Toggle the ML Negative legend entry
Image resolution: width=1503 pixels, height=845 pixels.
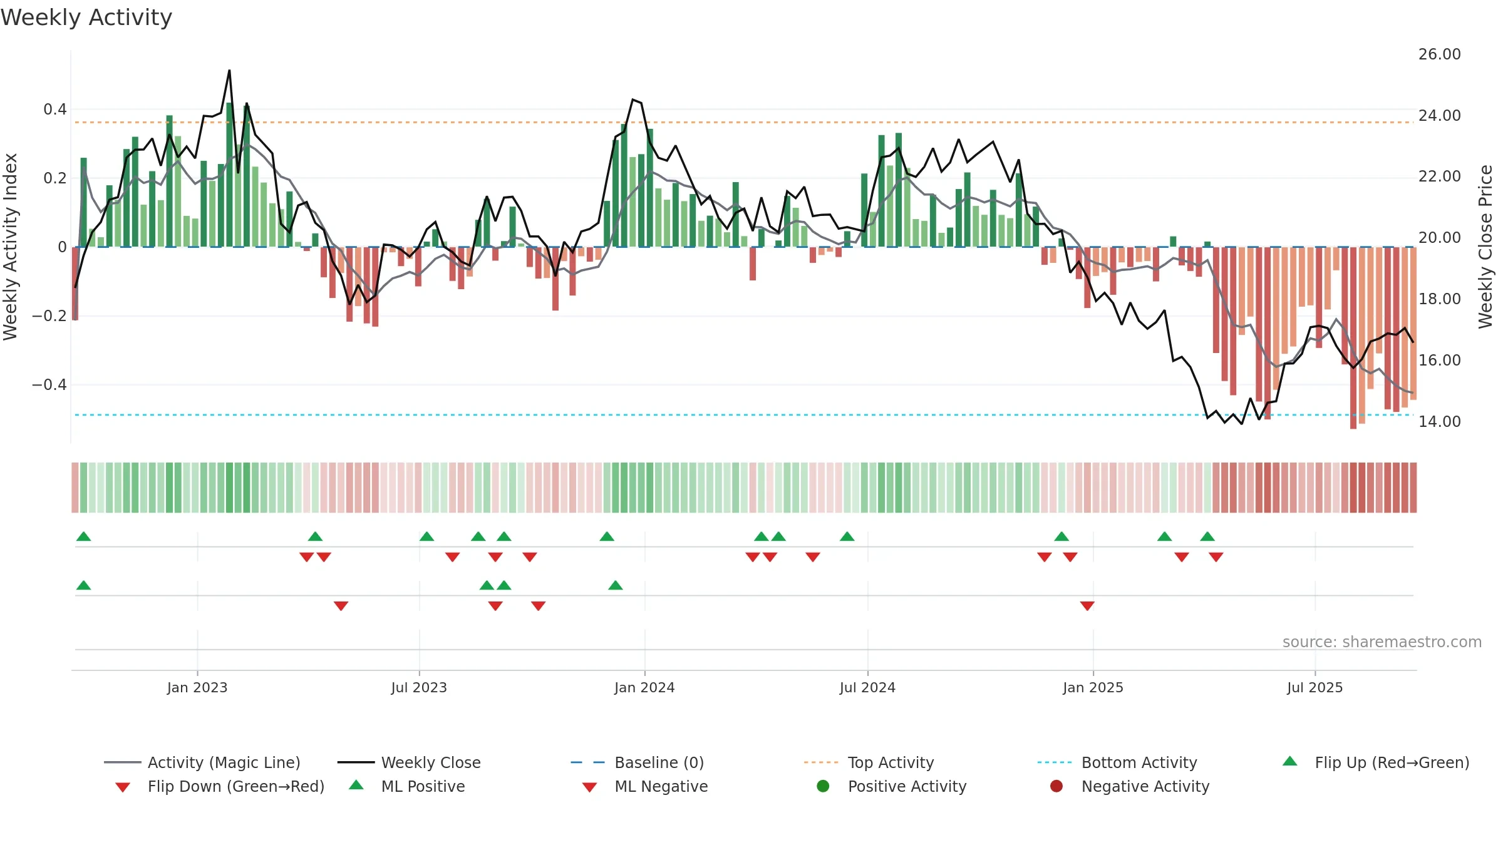tap(645, 786)
